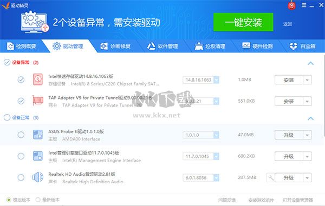The height and width of the screenshot is (206, 325).
Task: Select the 最新版本 radio button
Action: click(x=38, y=200)
